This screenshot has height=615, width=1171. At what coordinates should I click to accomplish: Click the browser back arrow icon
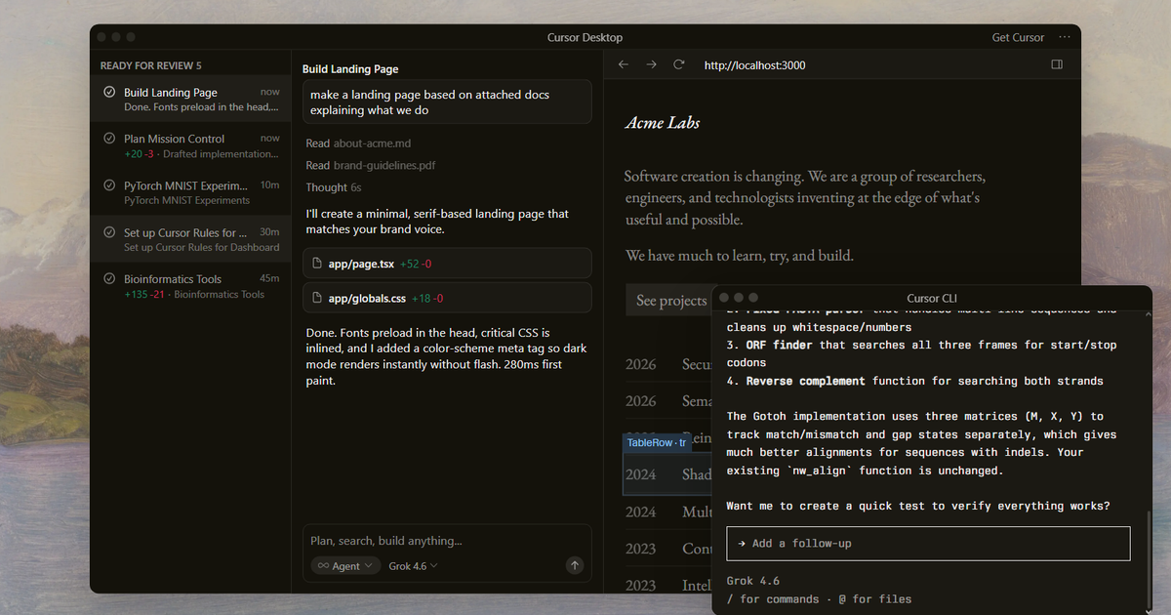[x=624, y=64]
